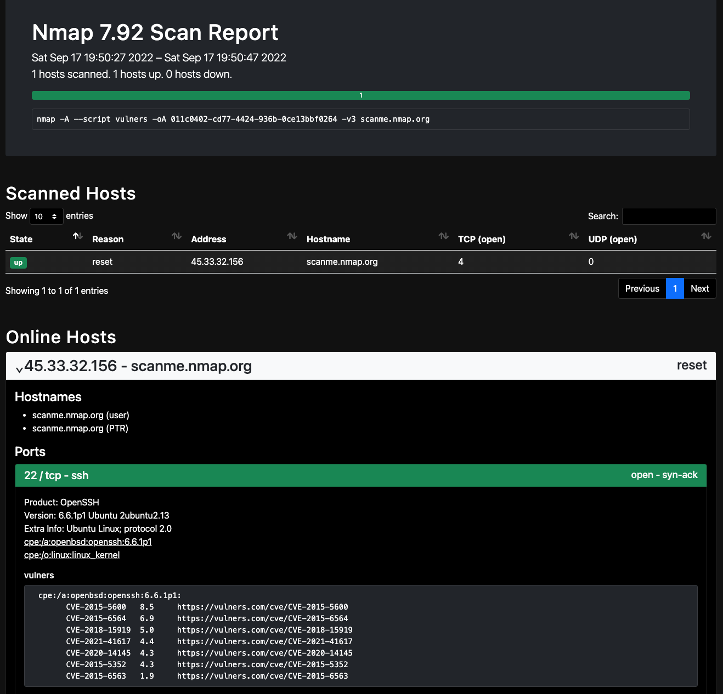The image size is (723, 694).
Task: Click the UDP open count 0
Action: (591, 261)
